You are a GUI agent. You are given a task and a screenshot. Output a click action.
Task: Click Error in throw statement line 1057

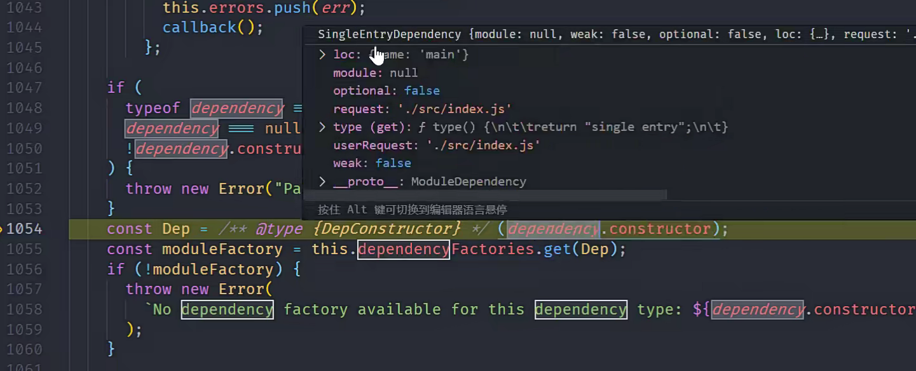(x=241, y=289)
